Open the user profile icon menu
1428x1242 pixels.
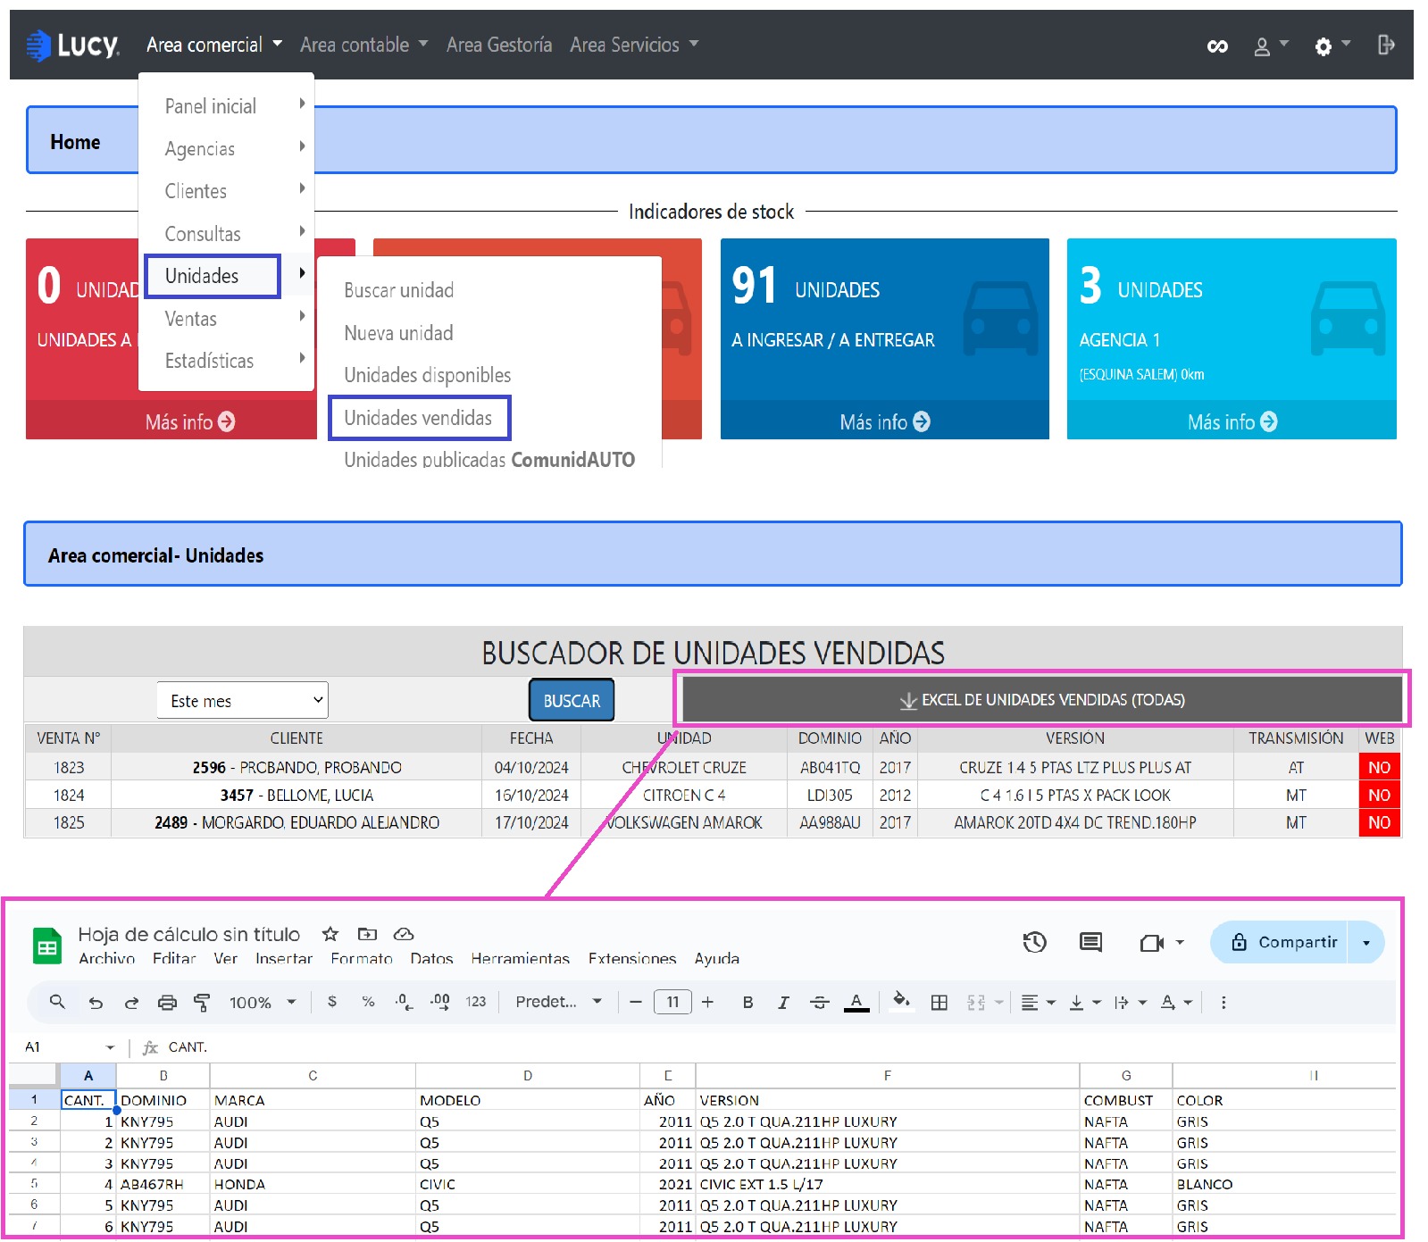click(x=1270, y=46)
